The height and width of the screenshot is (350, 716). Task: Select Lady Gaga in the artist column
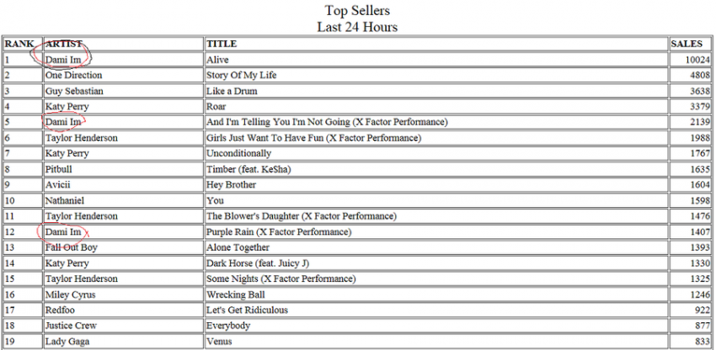coord(67,342)
